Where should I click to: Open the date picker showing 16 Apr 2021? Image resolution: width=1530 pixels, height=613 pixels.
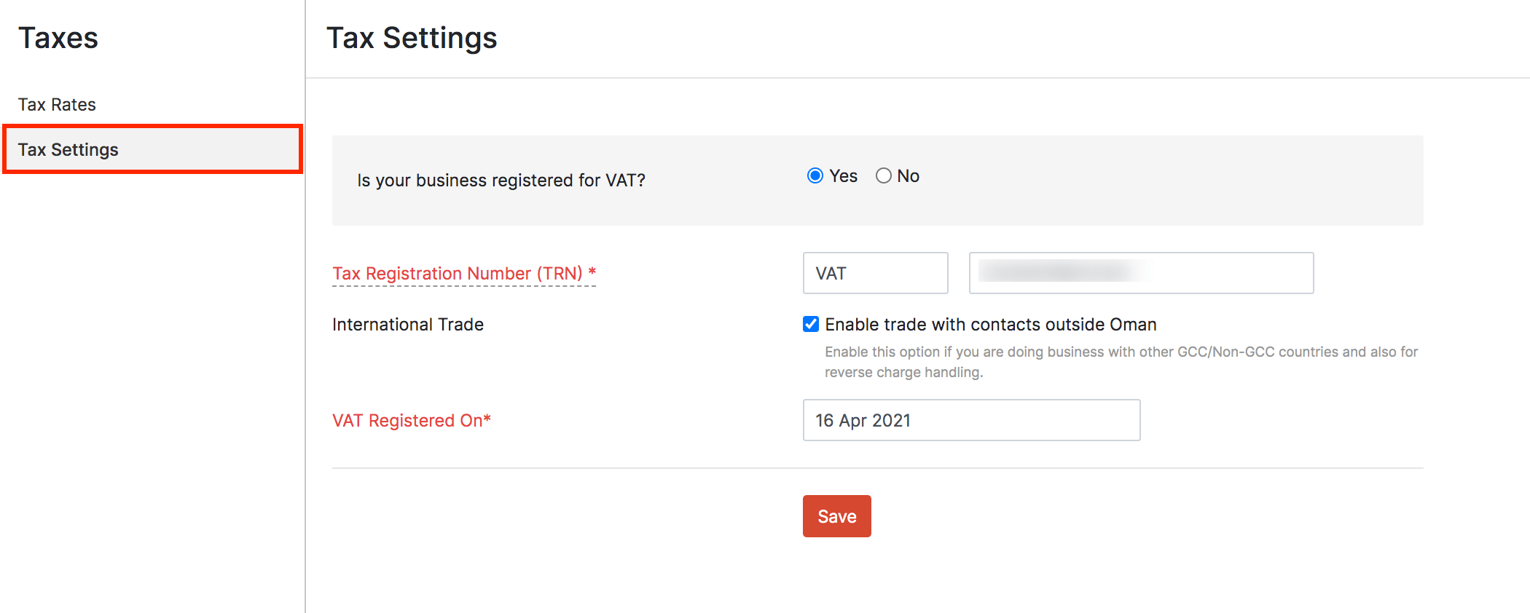coord(971,420)
